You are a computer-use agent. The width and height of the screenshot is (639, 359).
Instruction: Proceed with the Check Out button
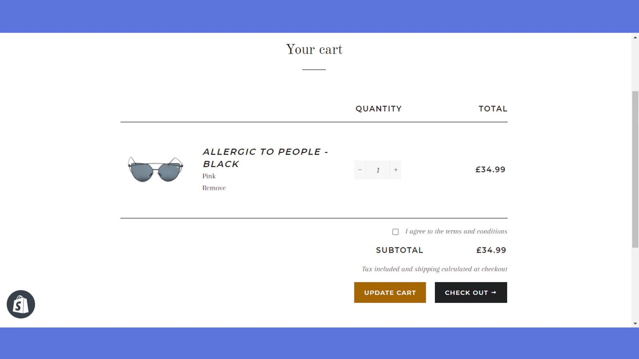(470, 292)
